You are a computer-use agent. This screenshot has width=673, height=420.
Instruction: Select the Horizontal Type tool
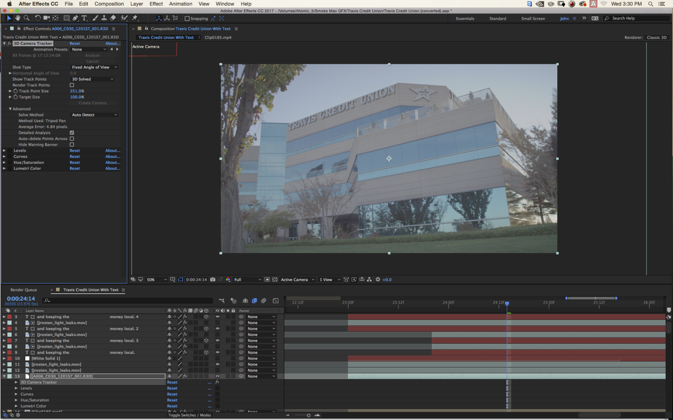[x=84, y=18]
